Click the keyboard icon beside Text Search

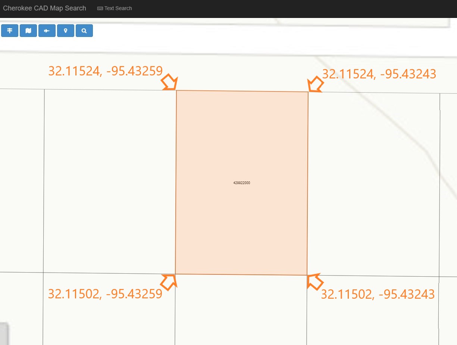[100, 8]
